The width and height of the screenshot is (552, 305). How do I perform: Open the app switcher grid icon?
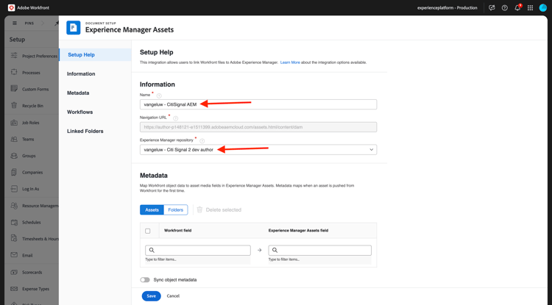530,8
